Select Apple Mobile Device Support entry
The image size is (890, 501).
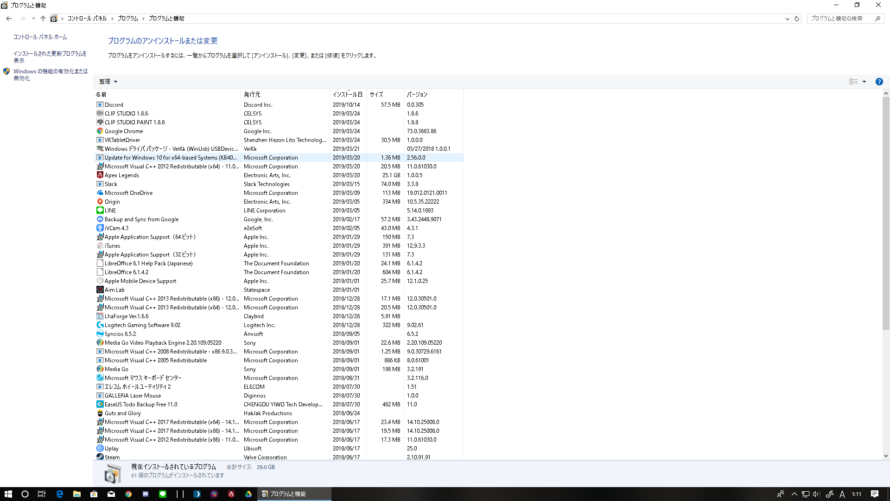(279, 281)
